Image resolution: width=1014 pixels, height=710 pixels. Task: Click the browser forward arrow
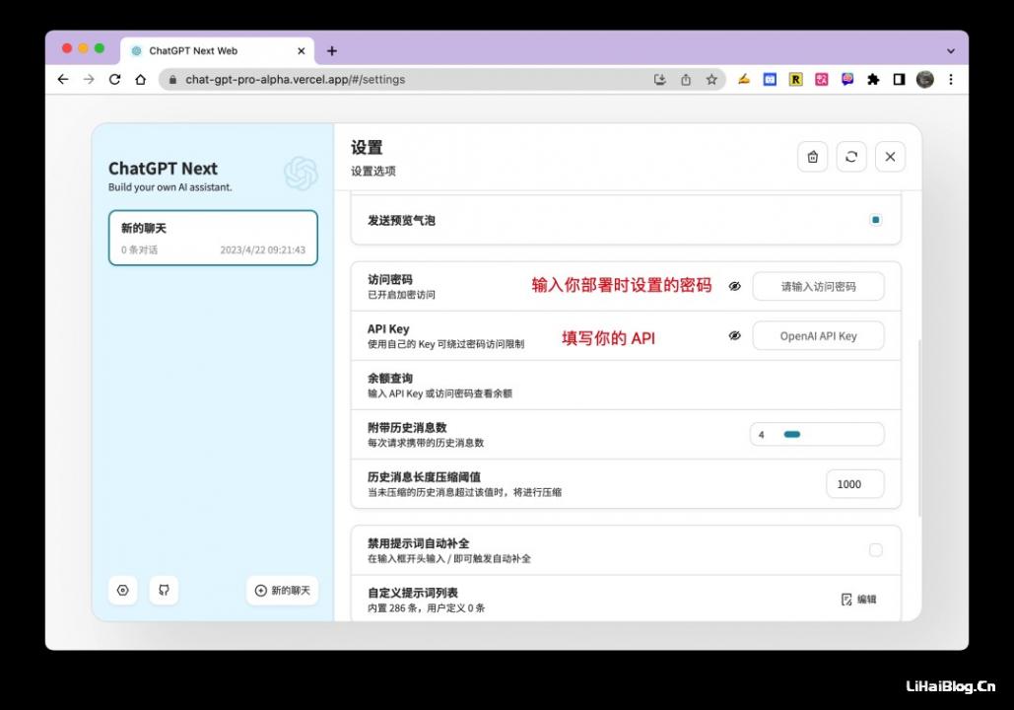pos(89,80)
